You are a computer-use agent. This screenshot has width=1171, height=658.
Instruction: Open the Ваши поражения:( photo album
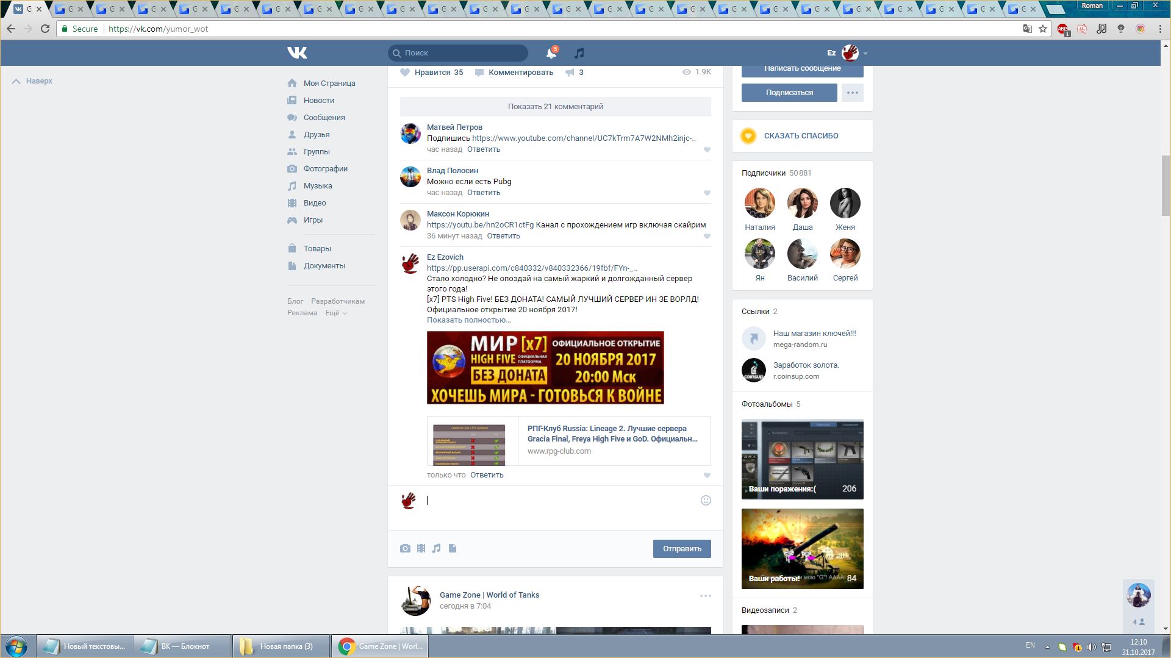[803, 459]
